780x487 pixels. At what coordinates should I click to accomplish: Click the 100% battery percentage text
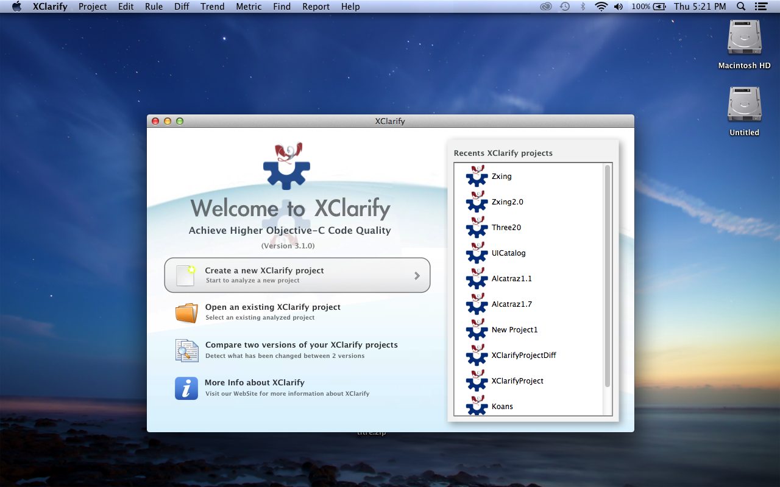(641, 7)
